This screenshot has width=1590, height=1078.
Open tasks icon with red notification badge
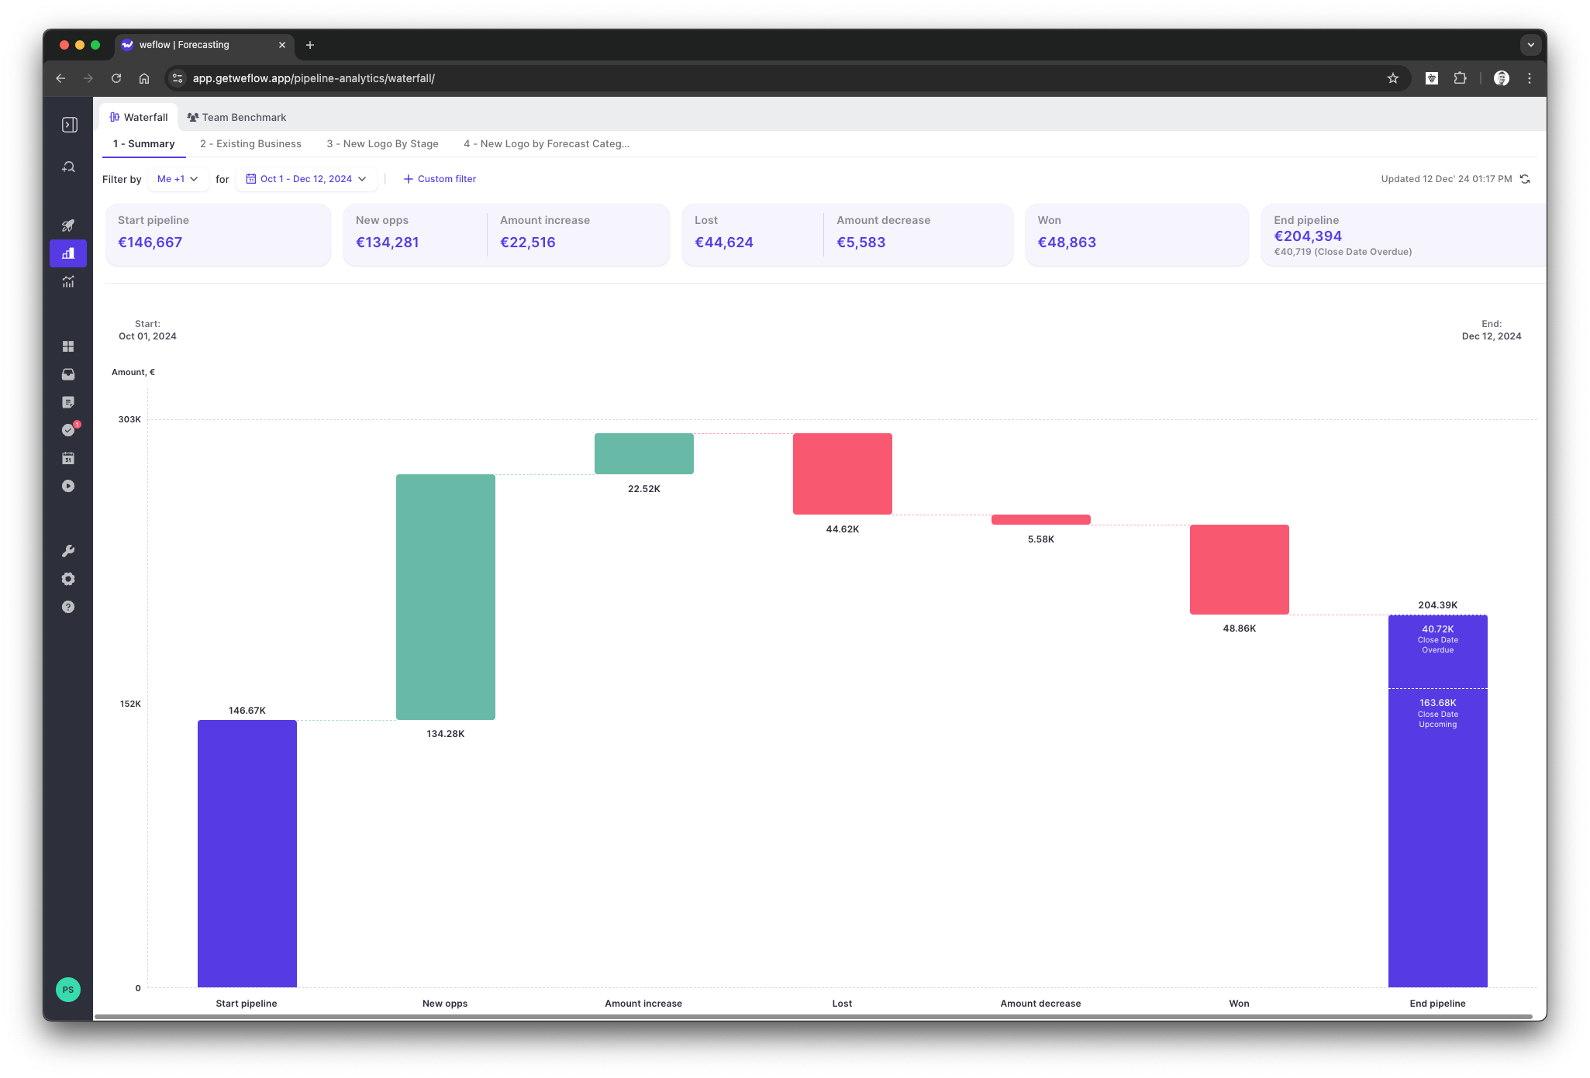(x=69, y=429)
